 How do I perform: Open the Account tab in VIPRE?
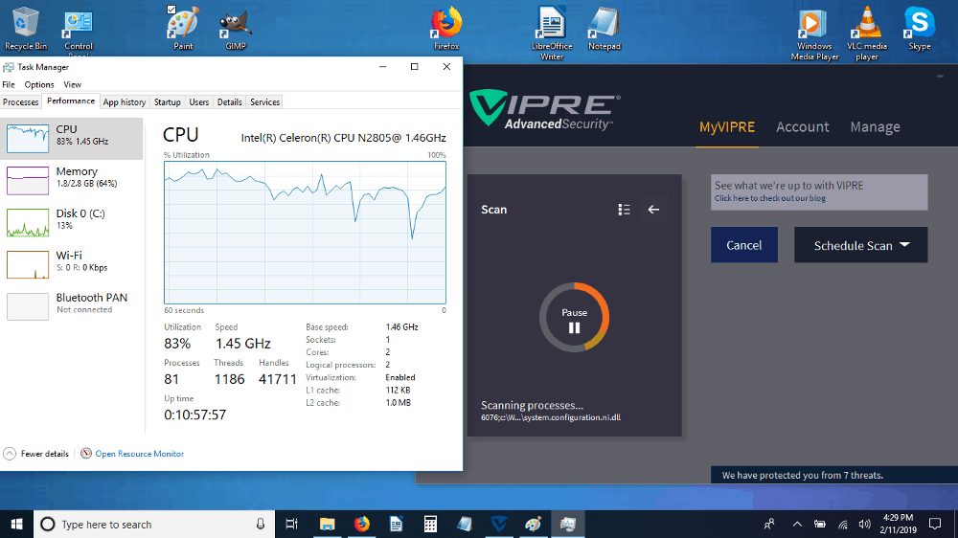click(x=802, y=127)
